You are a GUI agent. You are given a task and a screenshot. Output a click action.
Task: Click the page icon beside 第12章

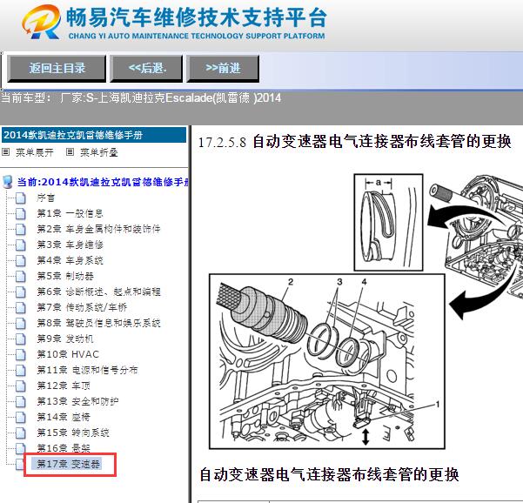click(21, 386)
